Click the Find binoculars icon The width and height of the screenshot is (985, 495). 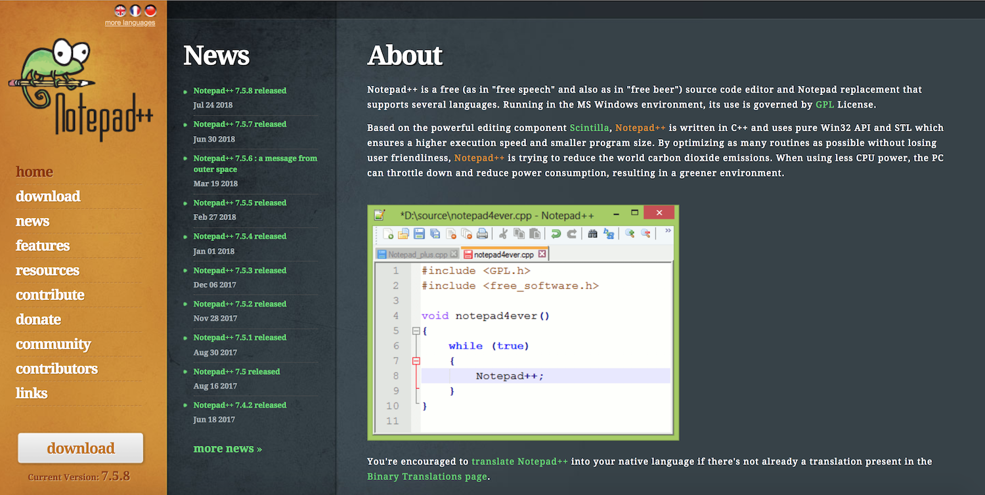[x=592, y=234]
